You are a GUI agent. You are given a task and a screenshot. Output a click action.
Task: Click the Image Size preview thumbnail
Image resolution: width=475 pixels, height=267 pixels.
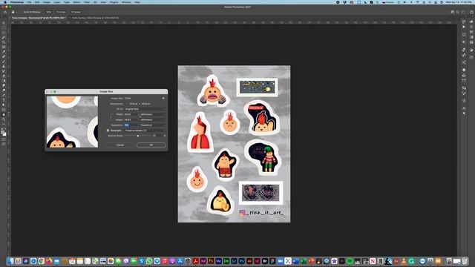pos(72,122)
